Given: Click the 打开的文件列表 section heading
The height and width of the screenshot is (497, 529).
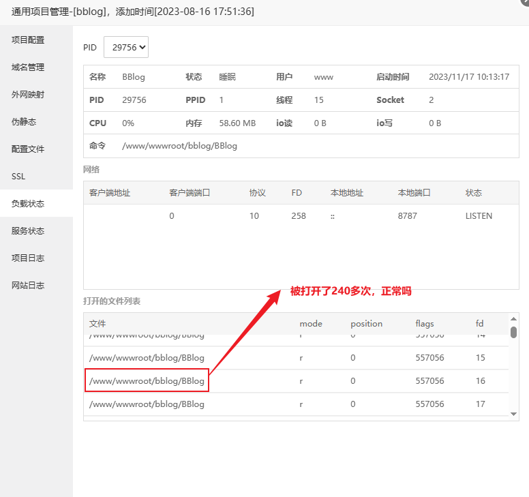Looking at the screenshot, I should (x=112, y=301).
